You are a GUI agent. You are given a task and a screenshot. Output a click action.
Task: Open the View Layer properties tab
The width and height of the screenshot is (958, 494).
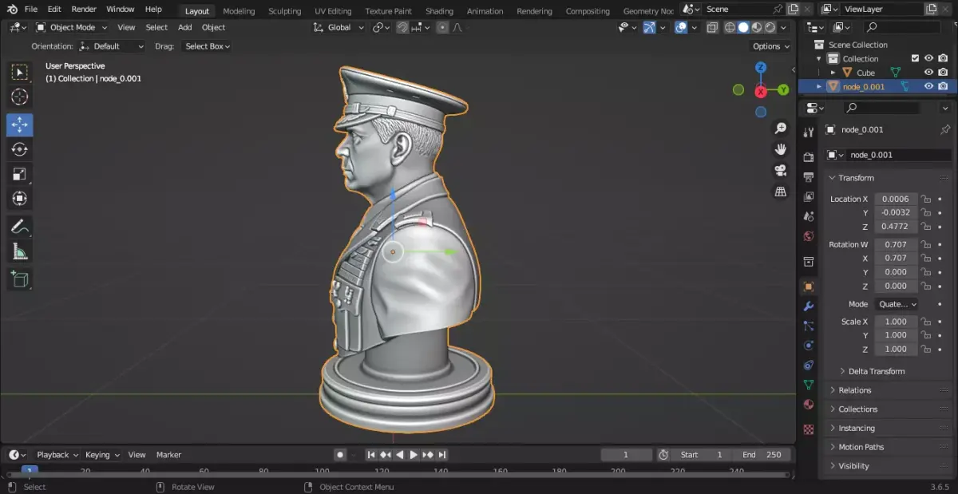tap(809, 196)
